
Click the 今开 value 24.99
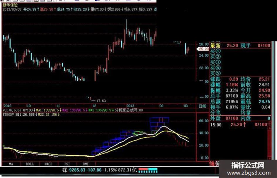click(x=264, y=90)
